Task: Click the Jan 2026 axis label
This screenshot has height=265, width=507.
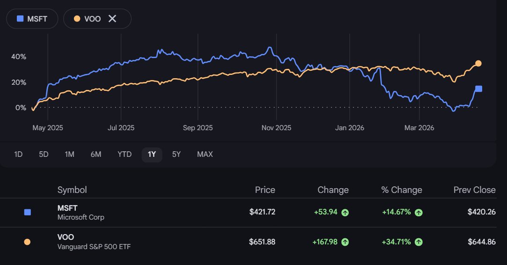Action: coord(350,128)
